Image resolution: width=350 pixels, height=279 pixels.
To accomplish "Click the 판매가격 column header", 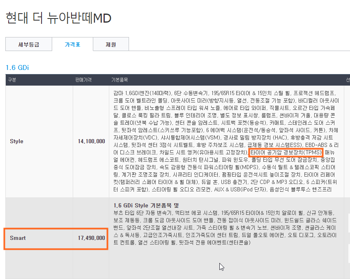I will click(x=83, y=80).
